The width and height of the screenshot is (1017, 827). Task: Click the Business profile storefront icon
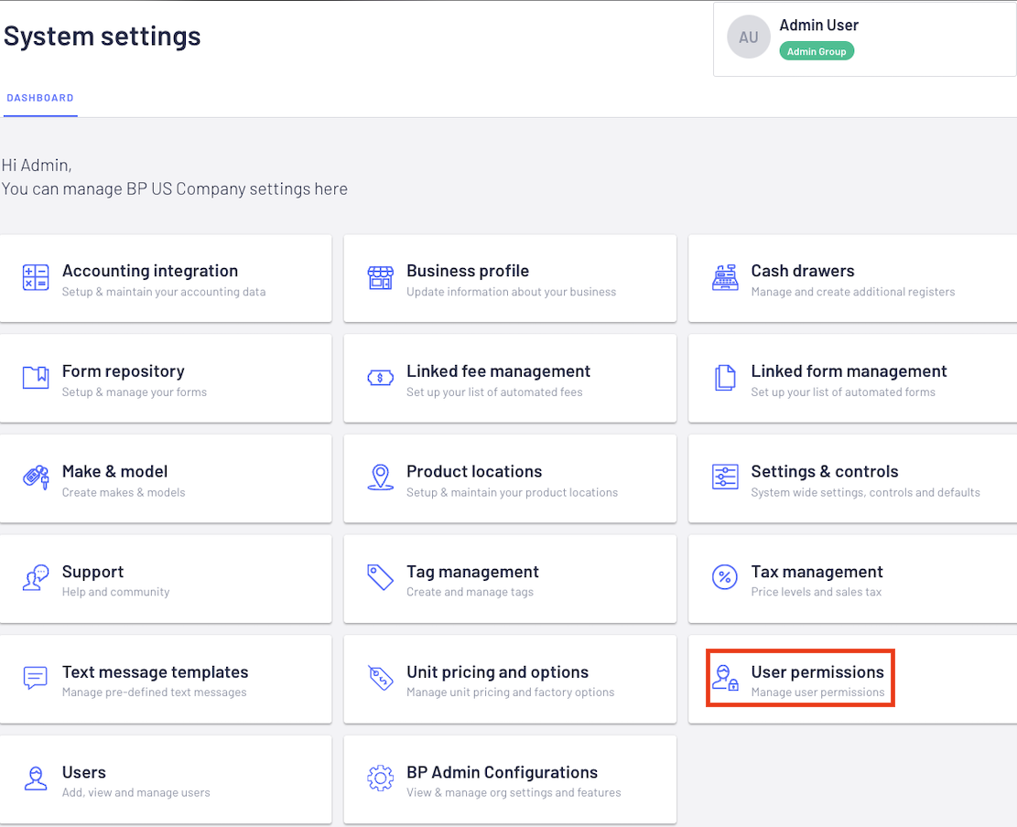tap(380, 277)
